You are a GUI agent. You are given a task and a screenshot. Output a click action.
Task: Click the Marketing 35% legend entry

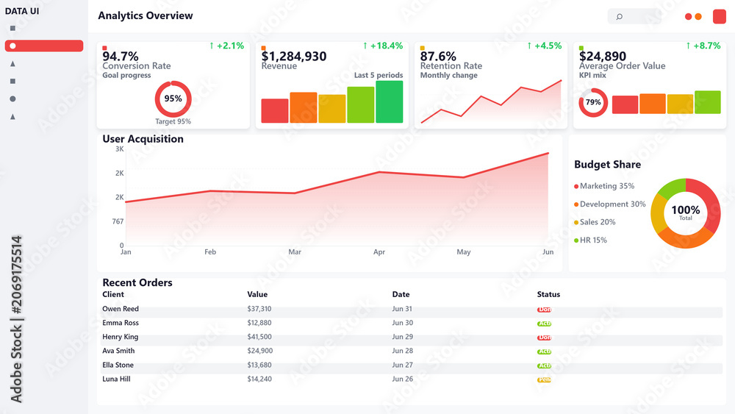pyautogui.click(x=604, y=186)
